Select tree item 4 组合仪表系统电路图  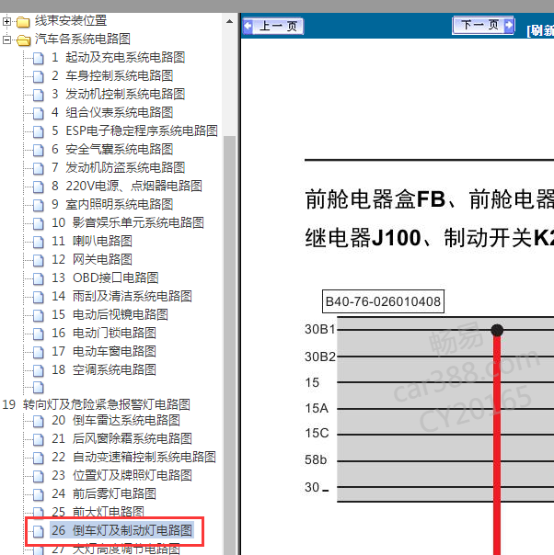[112, 112]
